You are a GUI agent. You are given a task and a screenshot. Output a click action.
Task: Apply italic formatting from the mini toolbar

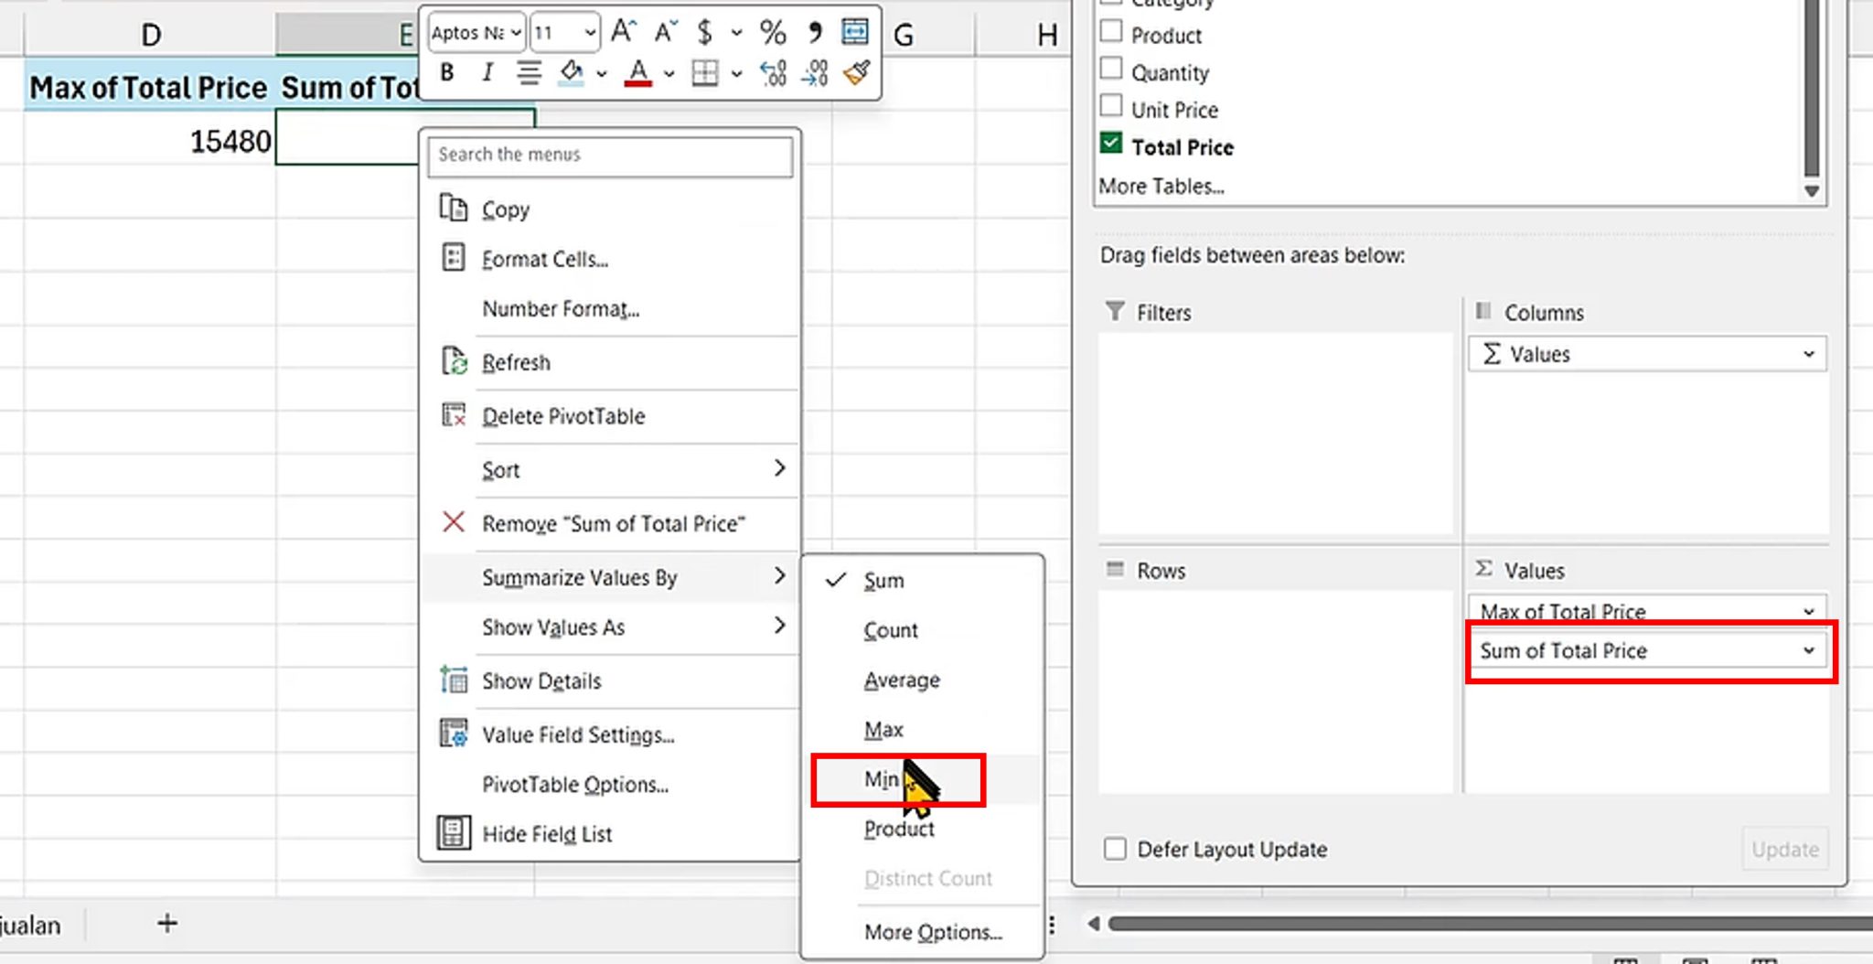click(487, 73)
